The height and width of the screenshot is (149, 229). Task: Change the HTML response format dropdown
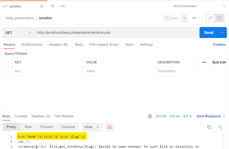[x=92, y=127]
